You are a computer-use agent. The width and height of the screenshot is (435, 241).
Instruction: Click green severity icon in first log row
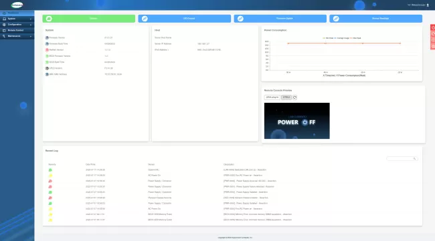click(x=50, y=170)
